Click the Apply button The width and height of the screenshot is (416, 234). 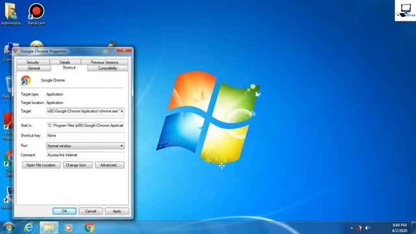(x=117, y=211)
